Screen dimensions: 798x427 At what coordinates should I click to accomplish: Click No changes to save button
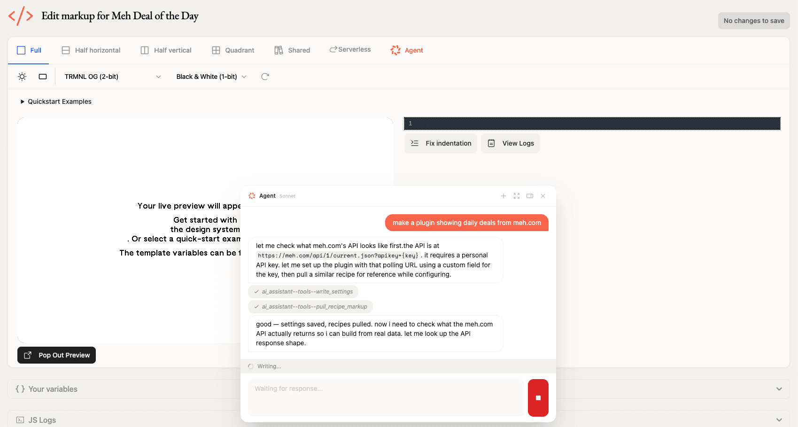pyautogui.click(x=754, y=21)
